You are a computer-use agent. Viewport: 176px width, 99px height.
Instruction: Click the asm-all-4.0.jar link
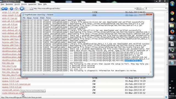pyautogui.click(x=10, y=24)
